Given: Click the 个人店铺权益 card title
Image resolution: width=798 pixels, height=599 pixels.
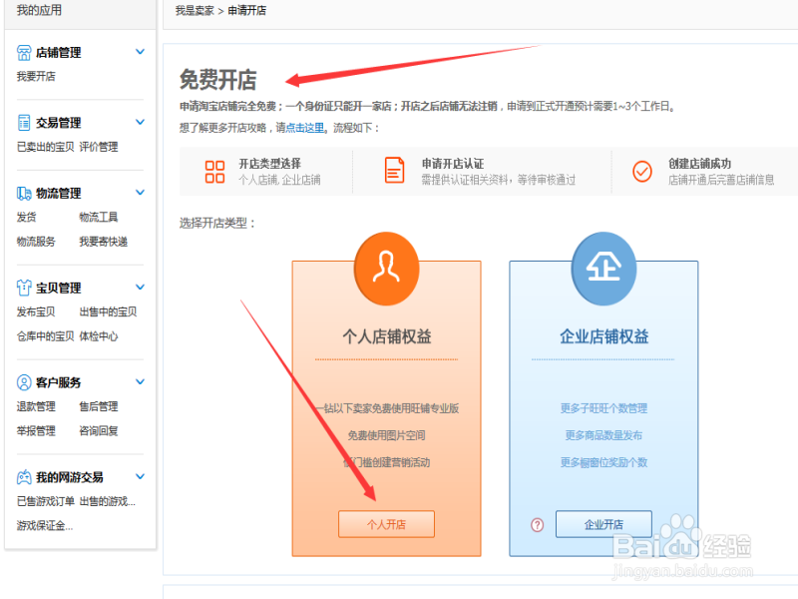Looking at the screenshot, I should click(x=387, y=336).
